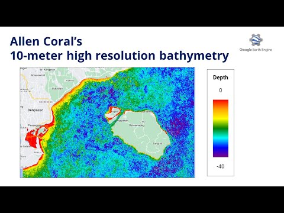Click the 'Denpasar' label on the map
This screenshot has height=213, width=284.
[35, 110]
